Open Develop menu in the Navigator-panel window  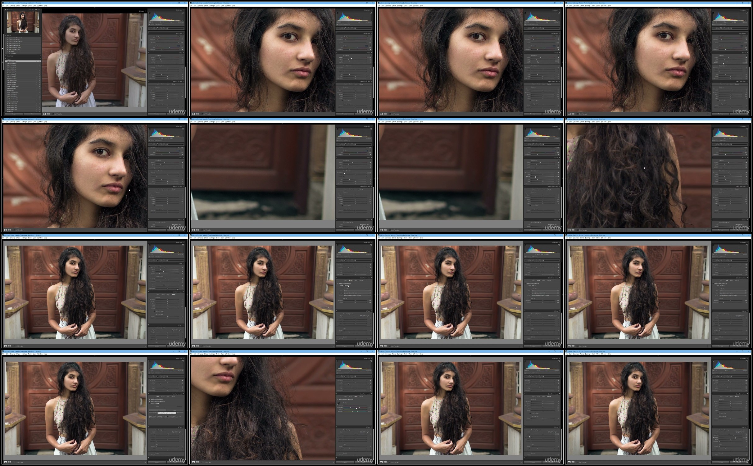(12, 5)
